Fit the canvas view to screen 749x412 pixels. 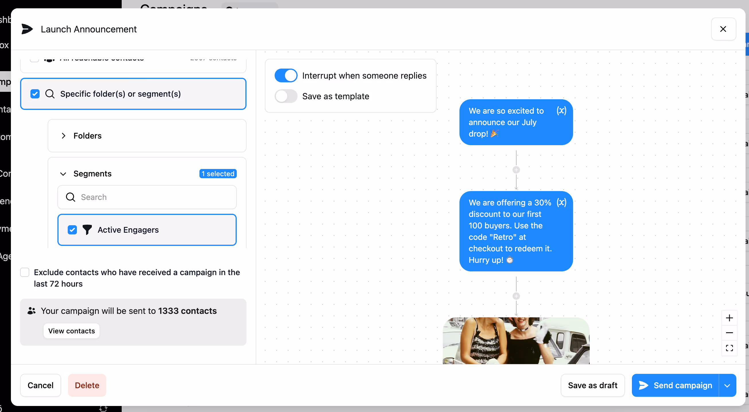(729, 348)
